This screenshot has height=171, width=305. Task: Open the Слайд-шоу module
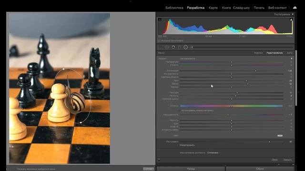coord(242,8)
